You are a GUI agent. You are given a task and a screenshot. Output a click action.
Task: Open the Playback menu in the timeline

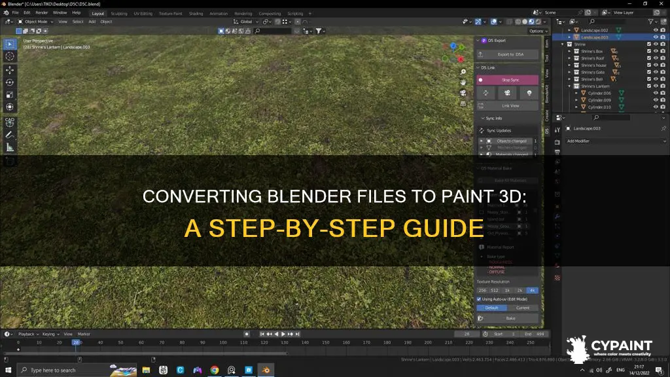[28, 334]
